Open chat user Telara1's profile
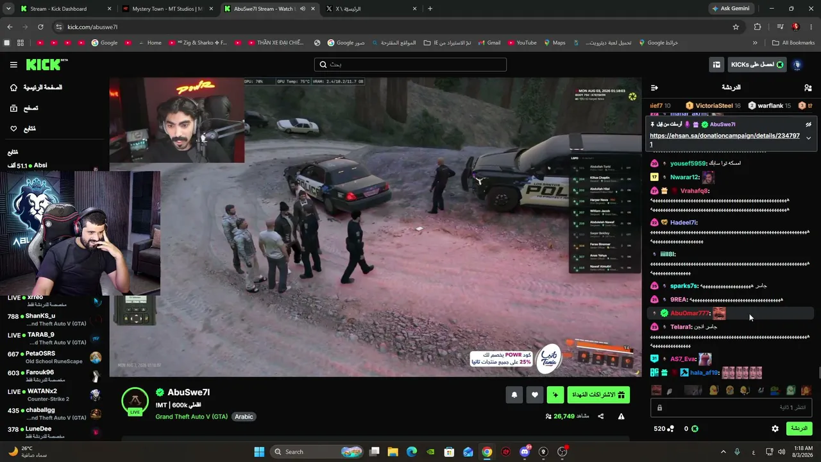Viewport: 821px width, 462px height. [681, 327]
